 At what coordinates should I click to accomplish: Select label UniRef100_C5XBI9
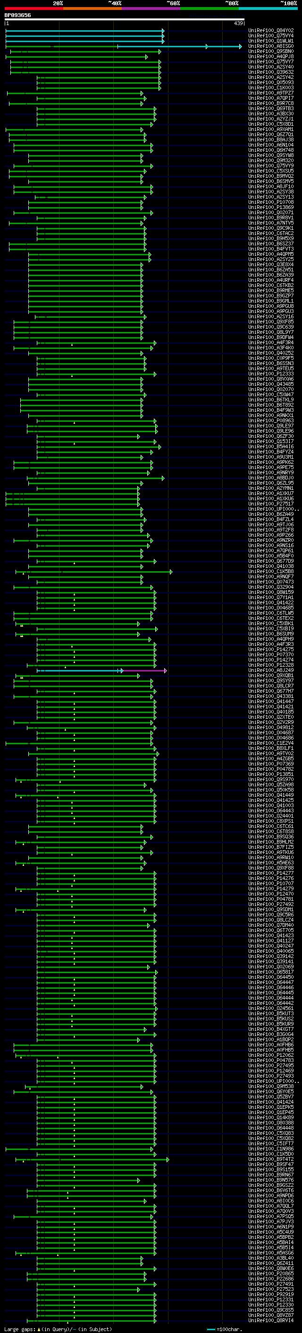(x=271, y=629)
